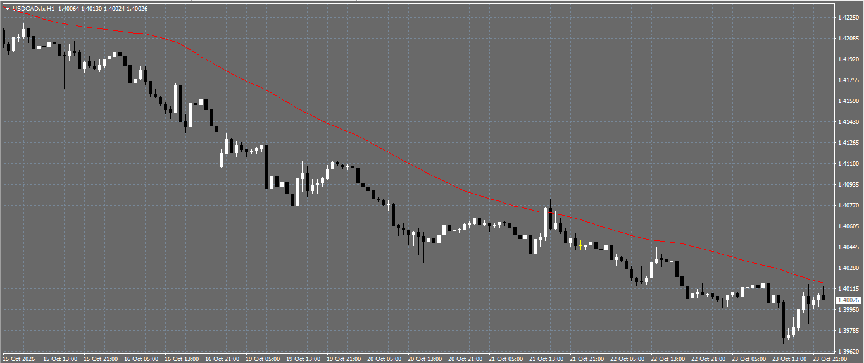The image size is (864, 363).
Task: Click the chart menu triangle beside USDCAD.fx
Action: [x=7, y=9]
